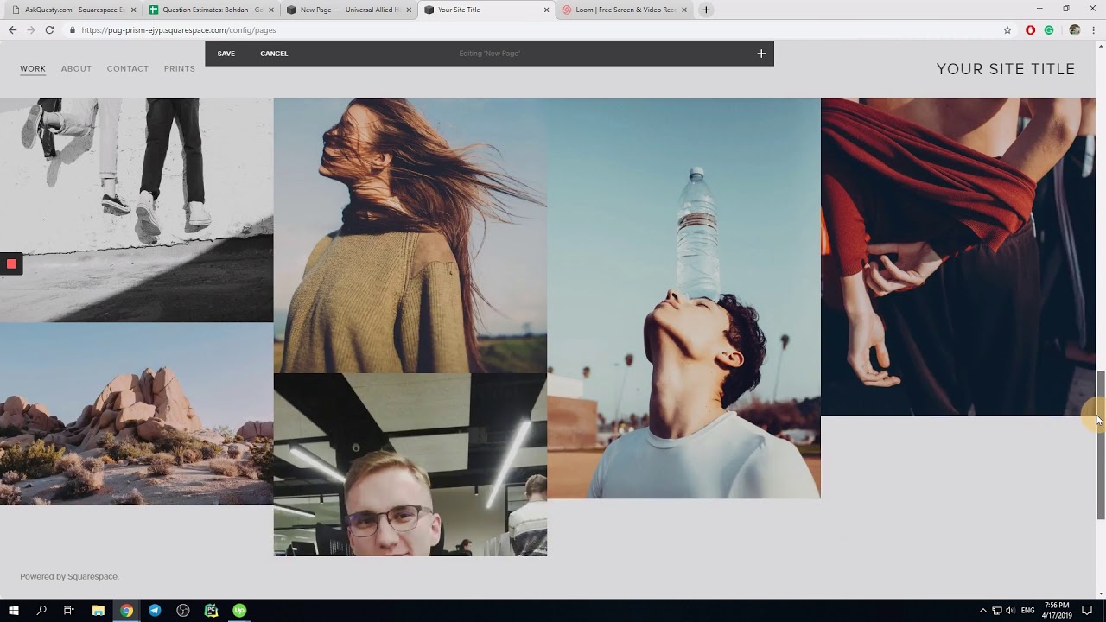Open the ABOUT navigation menu item
Viewport: 1106px width, 622px height.
(x=76, y=69)
